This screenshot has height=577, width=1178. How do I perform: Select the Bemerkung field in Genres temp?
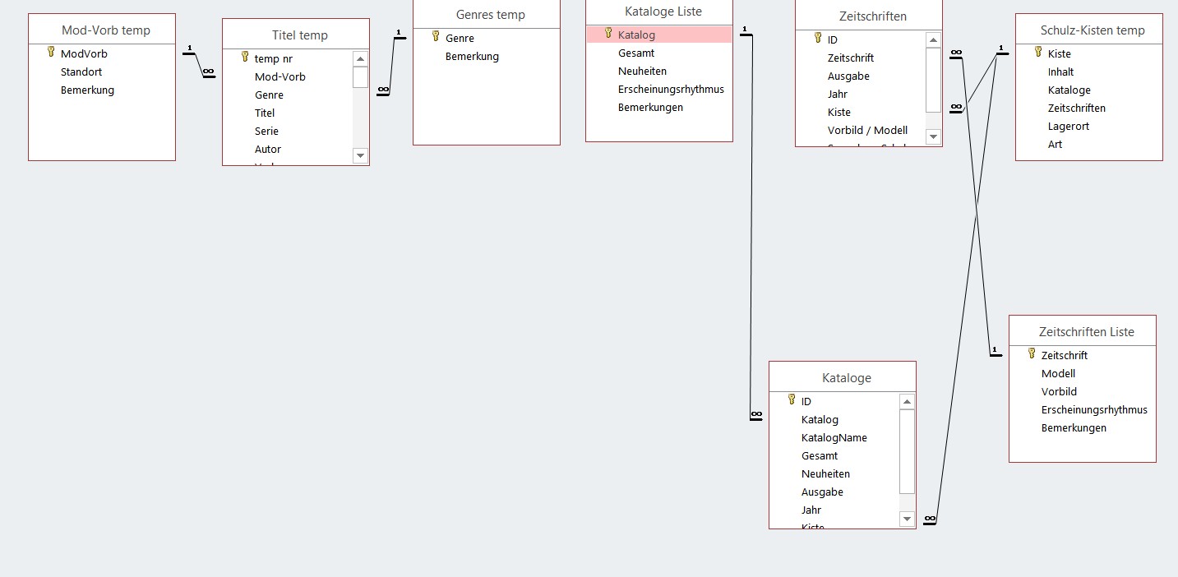(472, 56)
